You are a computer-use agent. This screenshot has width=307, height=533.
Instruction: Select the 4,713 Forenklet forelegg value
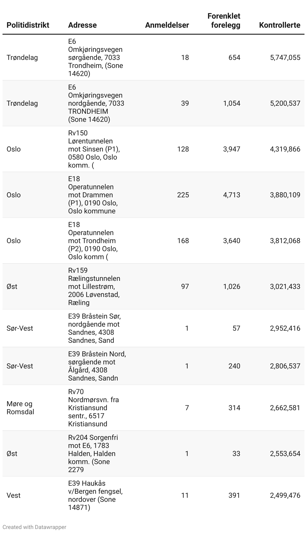point(232,195)
